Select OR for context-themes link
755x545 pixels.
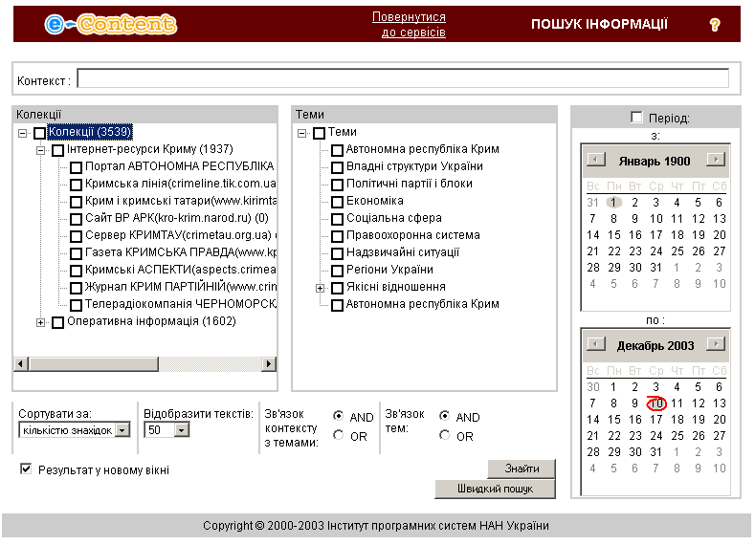tap(339, 435)
